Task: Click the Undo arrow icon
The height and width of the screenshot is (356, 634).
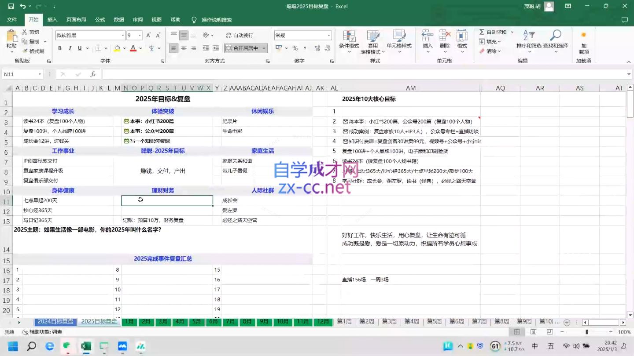Action: pyautogui.click(x=22, y=6)
